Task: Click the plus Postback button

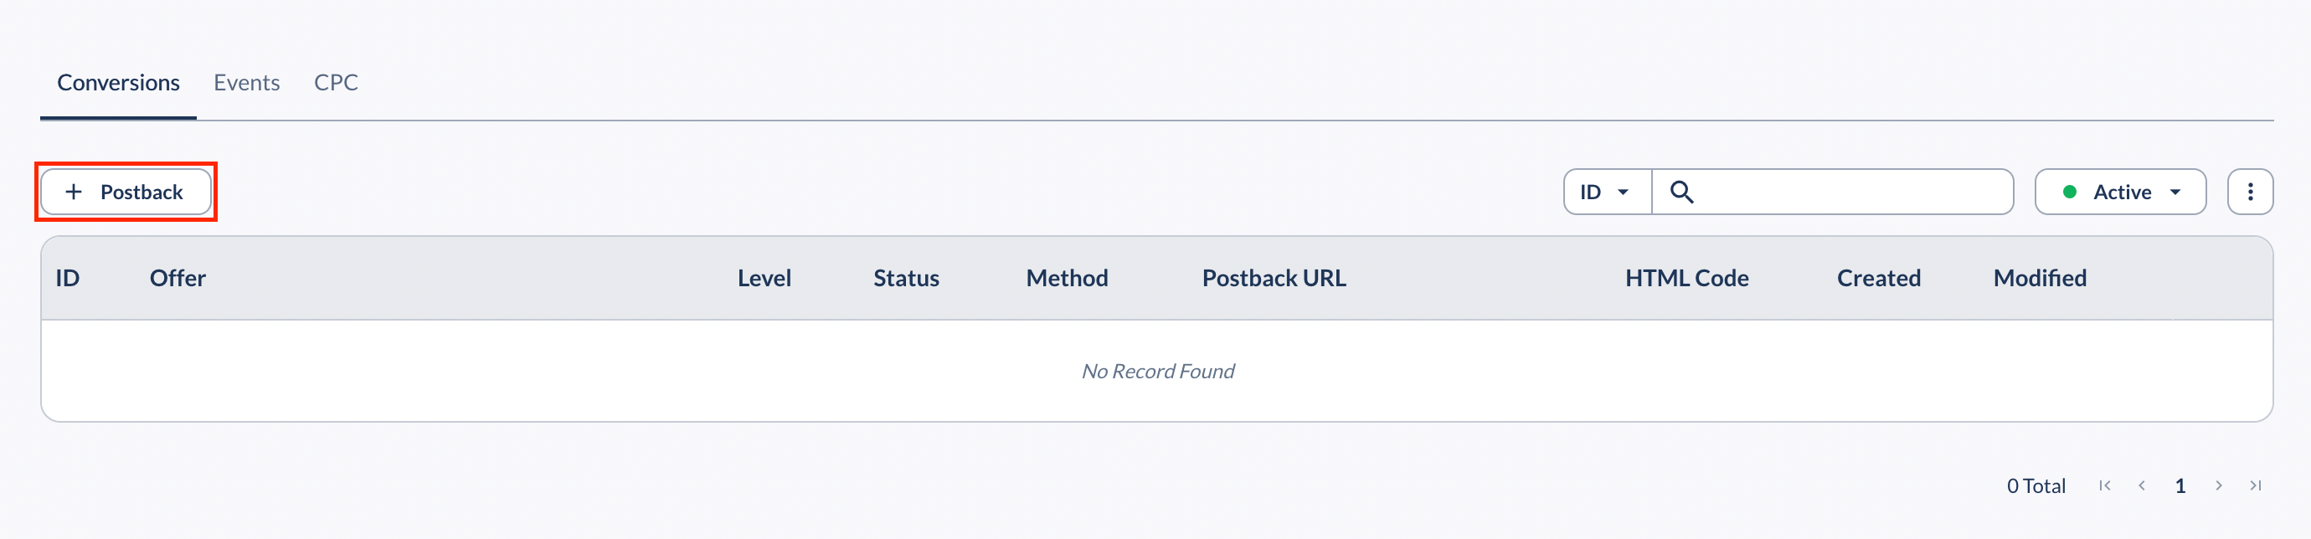Action: coord(126,192)
